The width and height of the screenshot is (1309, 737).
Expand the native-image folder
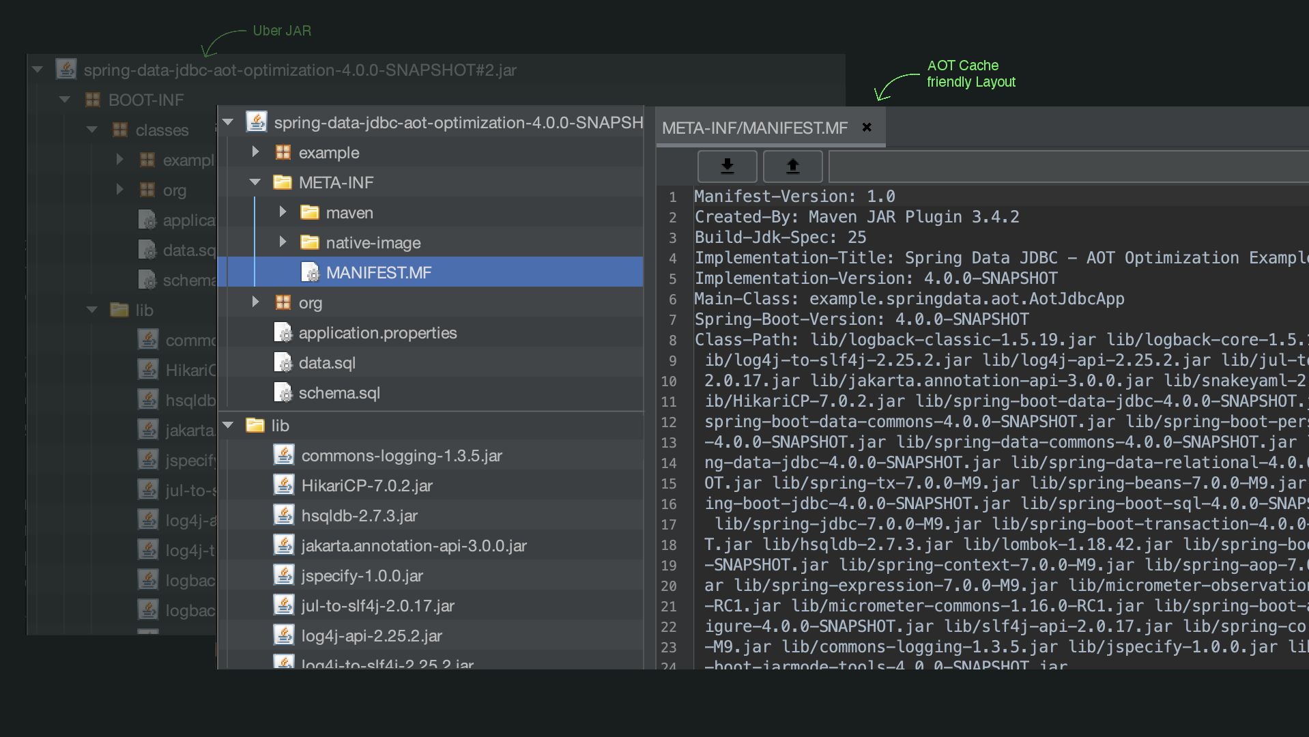(283, 242)
